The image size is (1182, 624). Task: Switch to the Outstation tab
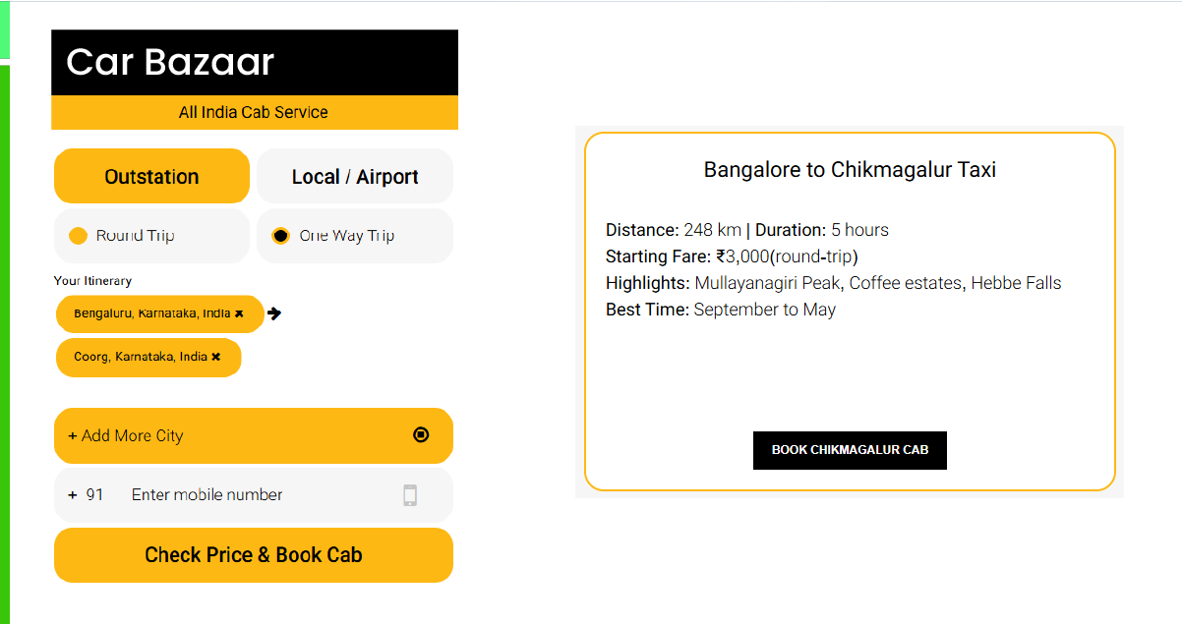coord(151,177)
